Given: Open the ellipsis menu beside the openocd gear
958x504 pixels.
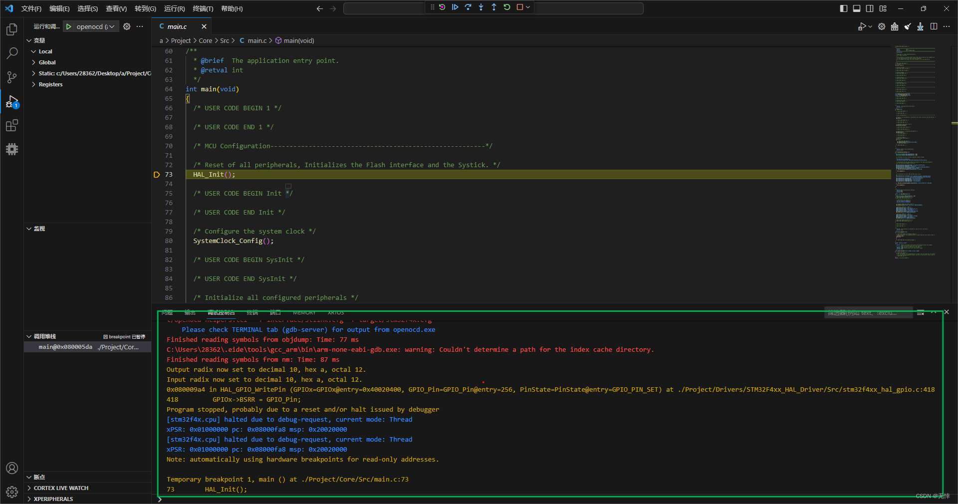Looking at the screenshot, I should [140, 26].
